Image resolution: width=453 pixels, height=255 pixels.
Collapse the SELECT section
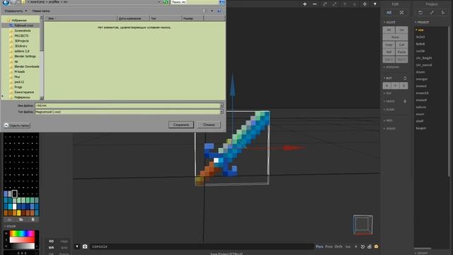pyautogui.click(x=389, y=22)
